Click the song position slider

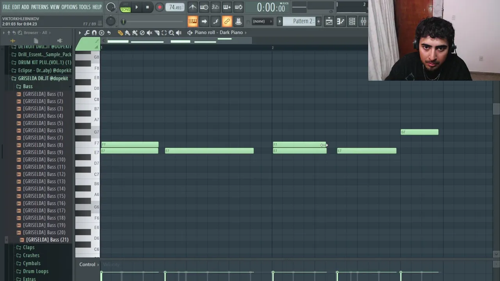[x=152, y=22]
